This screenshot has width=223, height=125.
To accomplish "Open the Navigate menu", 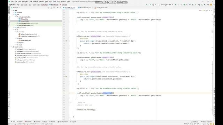I will 25,1.
